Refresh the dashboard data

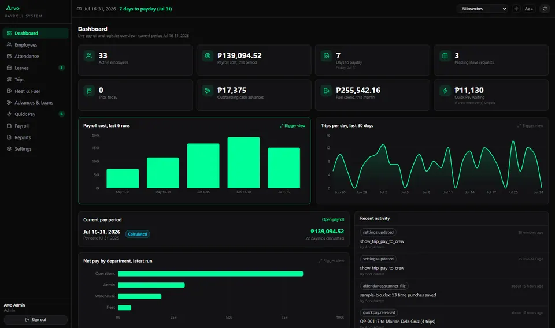click(x=545, y=9)
